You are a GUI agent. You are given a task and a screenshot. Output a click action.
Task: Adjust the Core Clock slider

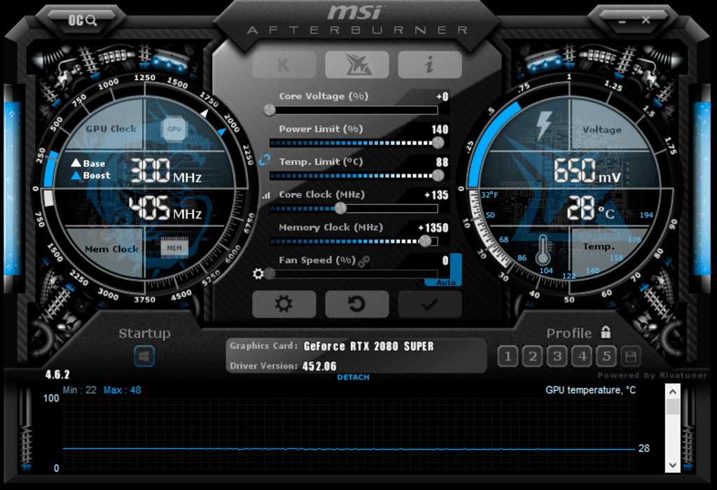coord(340,208)
